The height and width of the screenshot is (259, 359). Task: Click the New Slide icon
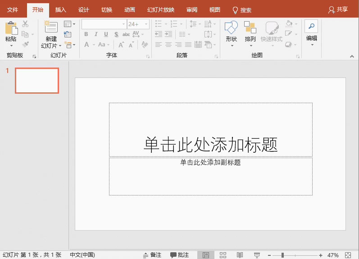coord(51,27)
